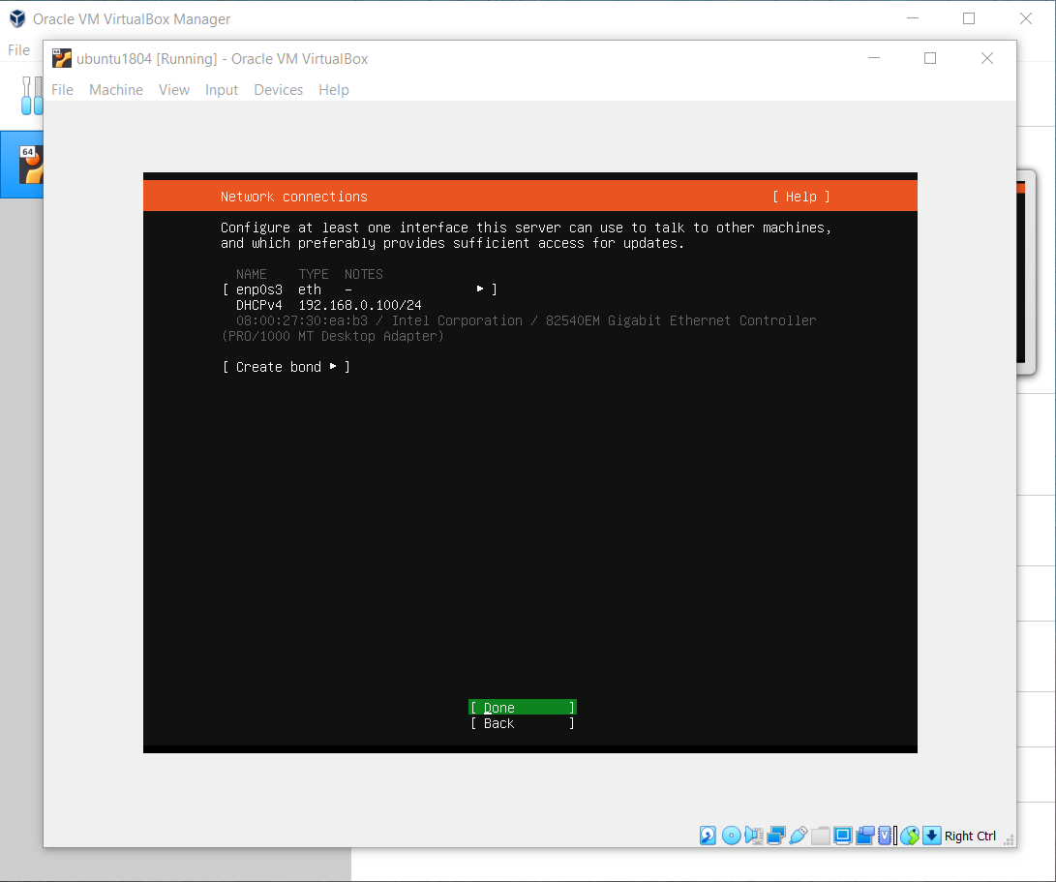The width and height of the screenshot is (1056, 882).
Task: Open the View menu
Action: click(x=174, y=90)
